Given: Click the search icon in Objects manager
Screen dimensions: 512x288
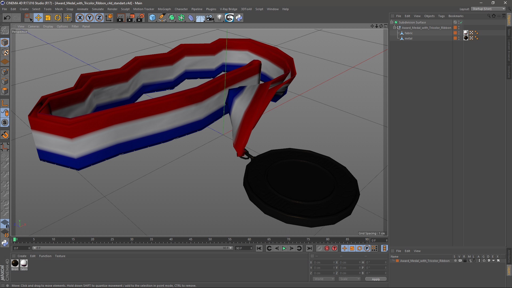Looking at the screenshot, I should pyautogui.click(x=489, y=16).
